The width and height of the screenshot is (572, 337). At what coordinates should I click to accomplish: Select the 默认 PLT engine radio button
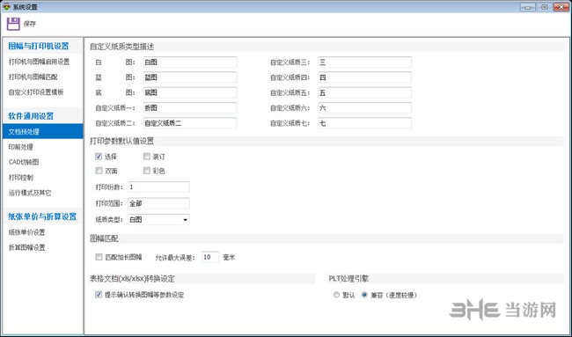(x=336, y=295)
